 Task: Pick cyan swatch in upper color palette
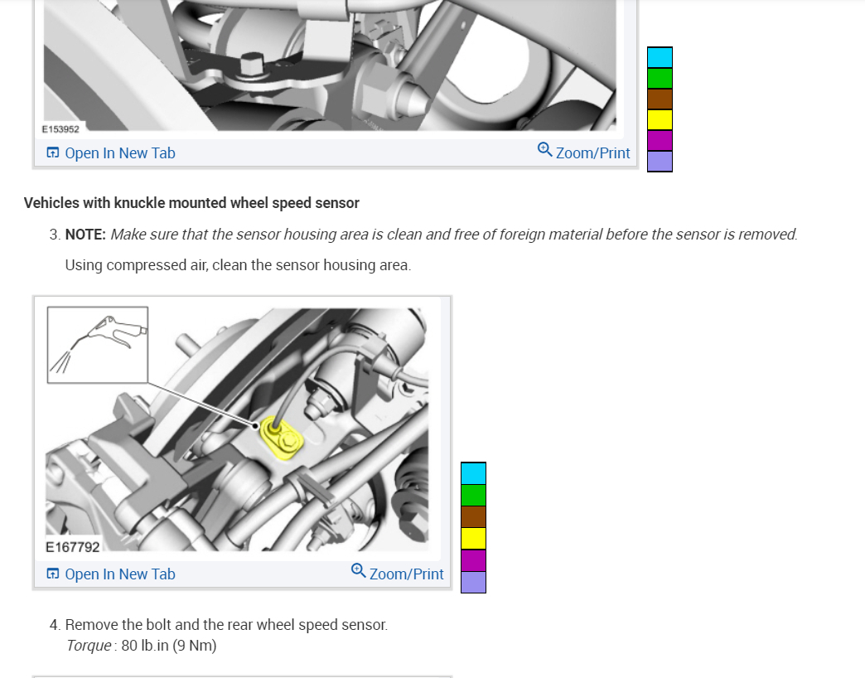pos(660,58)
